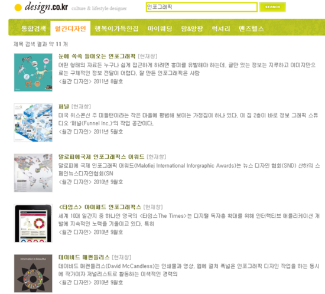Switch to the 럭셔리 tab
This screenshot has width=325, height=294.
click(x=221, y=28)
